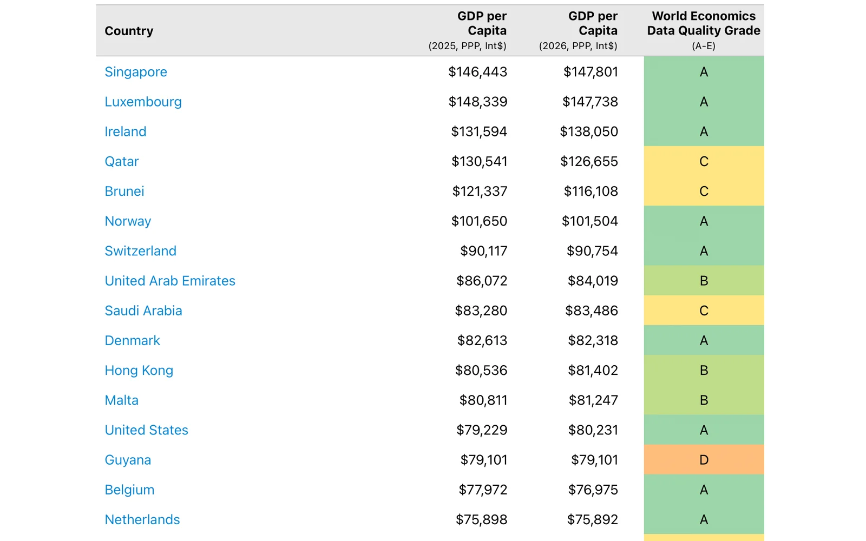Open the Singapore country link

pyautogui.click(x=136, y=72)
